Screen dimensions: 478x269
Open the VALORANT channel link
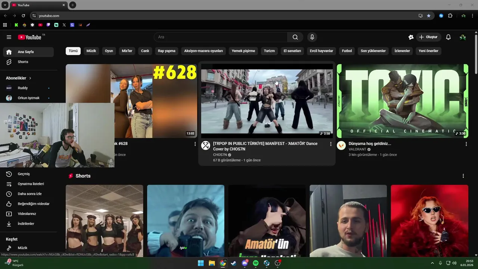tap(357, 149)
